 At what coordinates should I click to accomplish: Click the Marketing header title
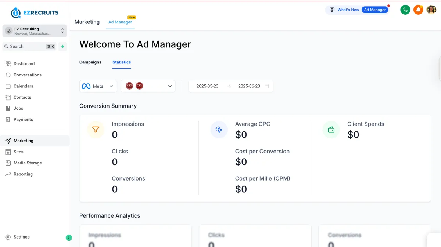click(87, 22)
